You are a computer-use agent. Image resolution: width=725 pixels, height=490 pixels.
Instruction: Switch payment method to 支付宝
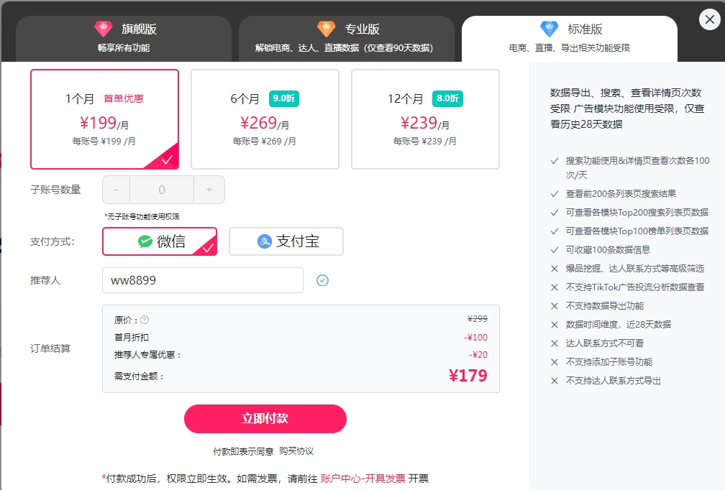point(286,241)
